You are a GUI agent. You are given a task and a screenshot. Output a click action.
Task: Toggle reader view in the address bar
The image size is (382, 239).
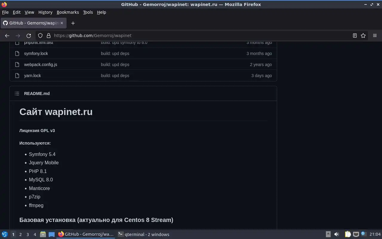click(x=355, y=36)
